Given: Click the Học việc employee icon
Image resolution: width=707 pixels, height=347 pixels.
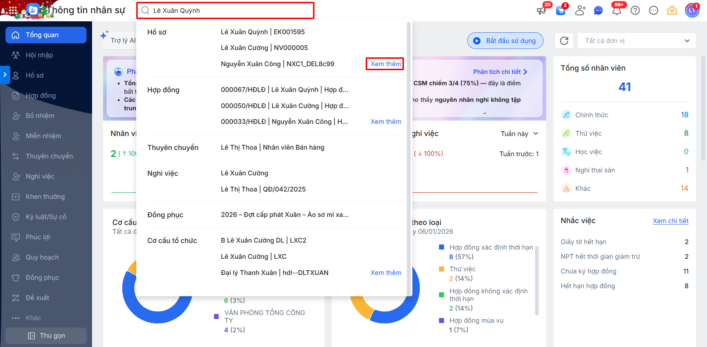Looking at the screenshot, I should (566, 152).
